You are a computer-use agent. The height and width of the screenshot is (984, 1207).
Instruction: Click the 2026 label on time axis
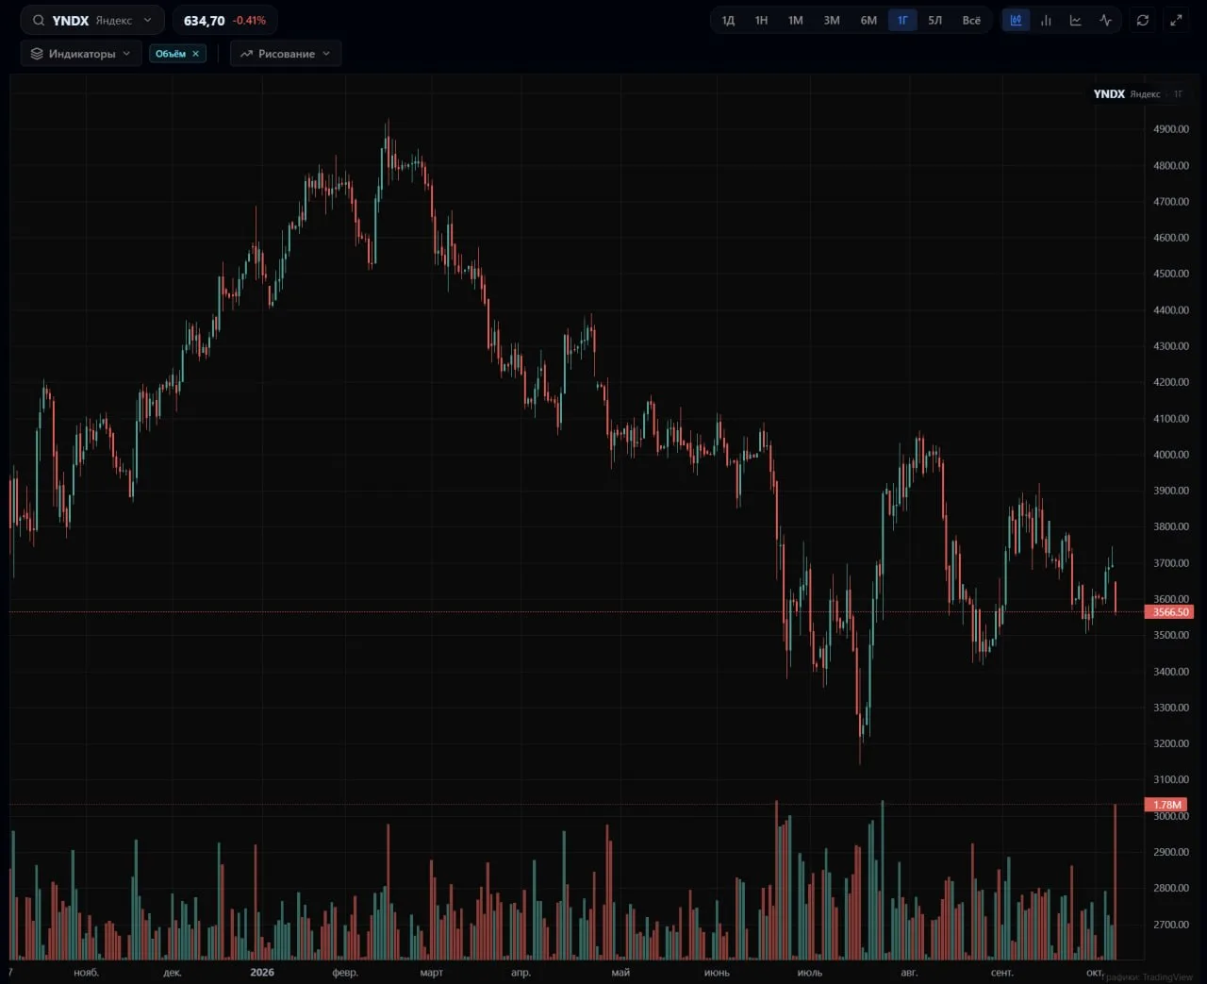[262, 972]
